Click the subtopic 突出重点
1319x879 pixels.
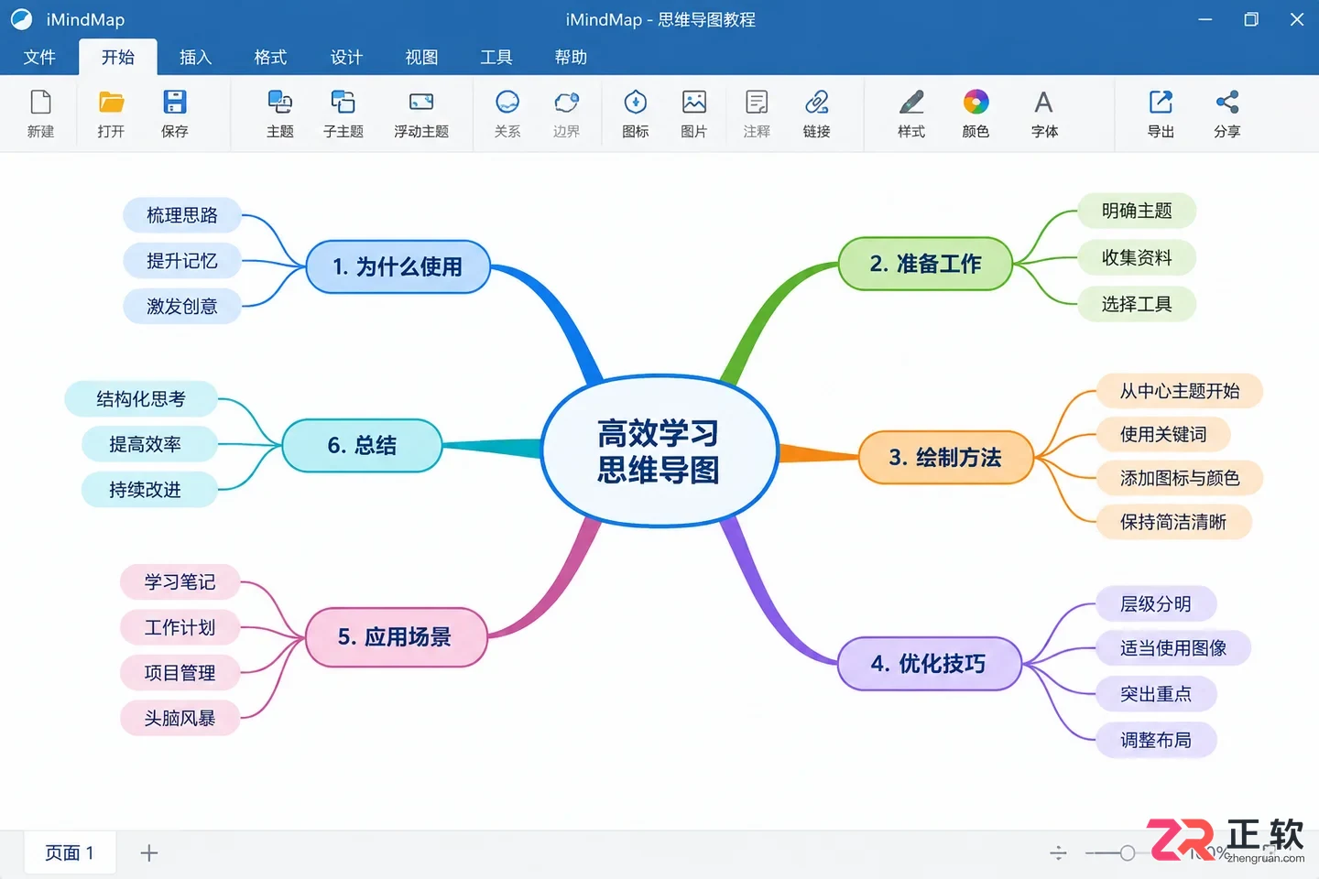(x=1156, y=694)
